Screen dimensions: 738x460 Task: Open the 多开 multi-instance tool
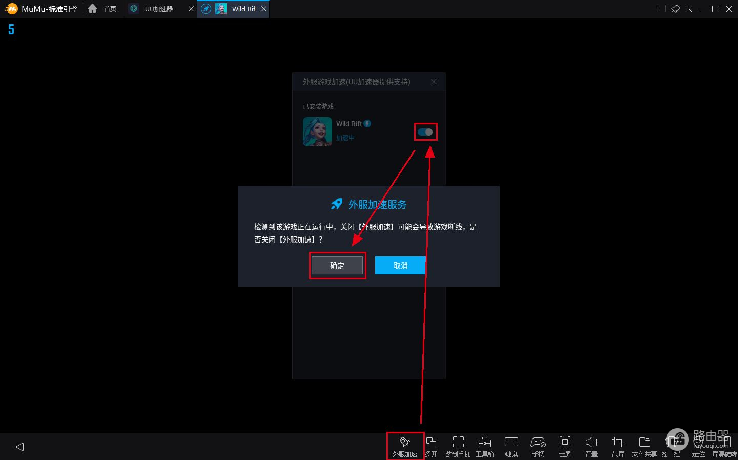click(432, 446)
